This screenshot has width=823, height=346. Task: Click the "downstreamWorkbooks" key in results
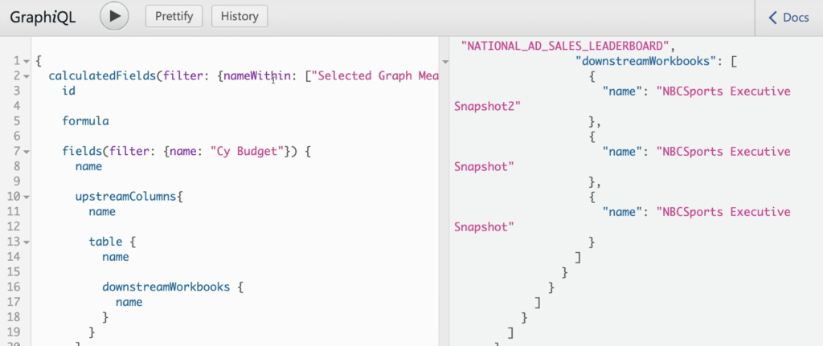[x=646, y=61]
